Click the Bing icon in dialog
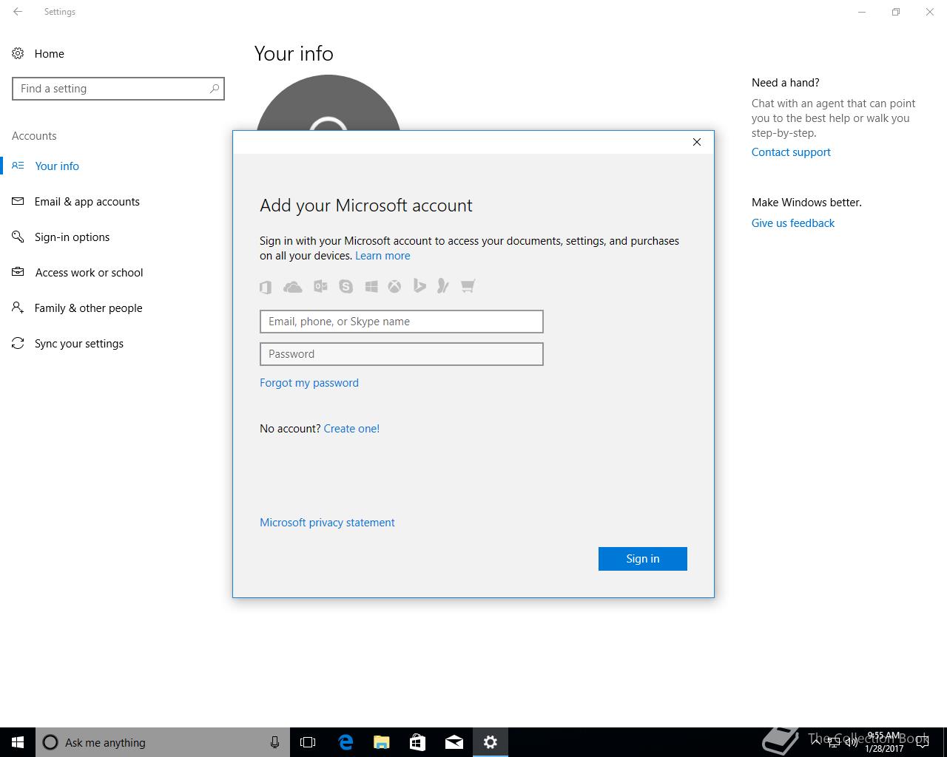 tap(419, 285)
